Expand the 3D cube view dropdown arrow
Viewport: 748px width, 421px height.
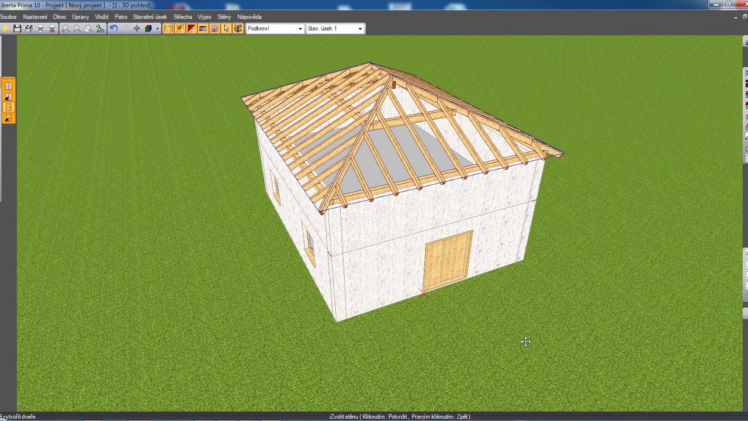157,29
